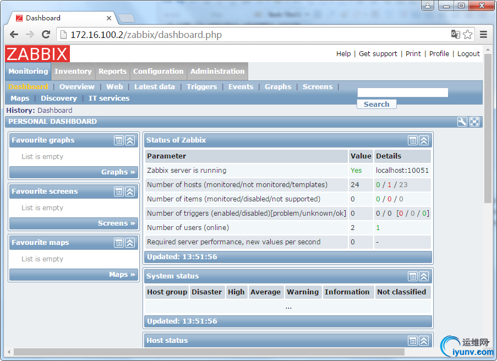
Task: Open the Status of Zabbix widget menu icon
Action: 413,140
